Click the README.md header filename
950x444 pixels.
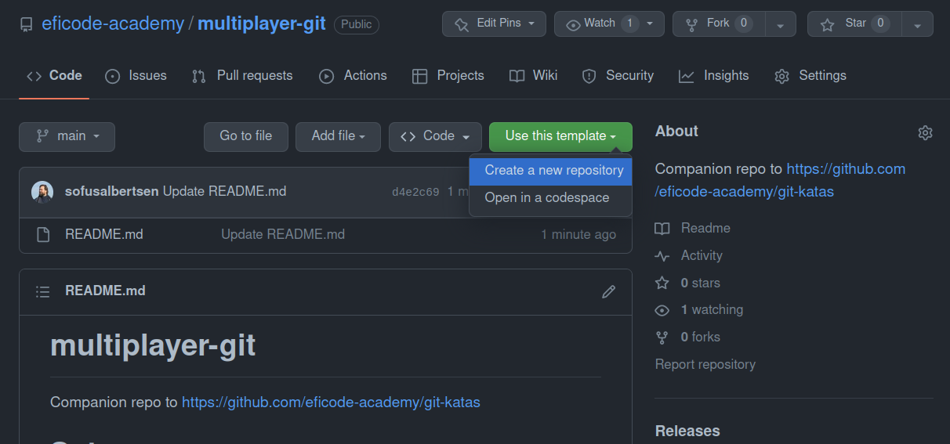[x=105, y=291]
